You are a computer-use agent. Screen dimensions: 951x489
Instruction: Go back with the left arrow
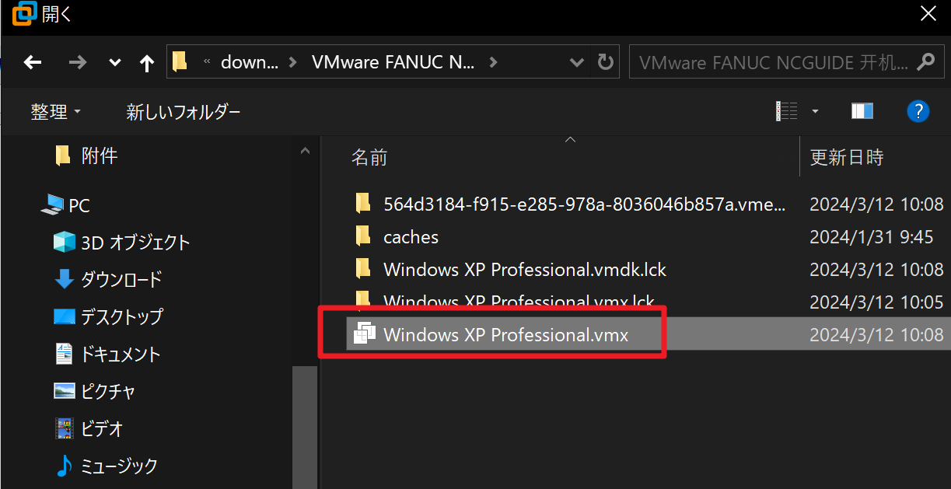(x=33, y=62)
